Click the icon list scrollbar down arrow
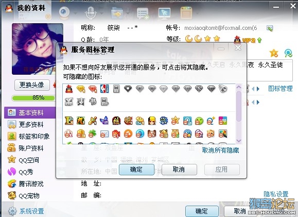This screenshot has height=217, width=298. tap(238, 141)
